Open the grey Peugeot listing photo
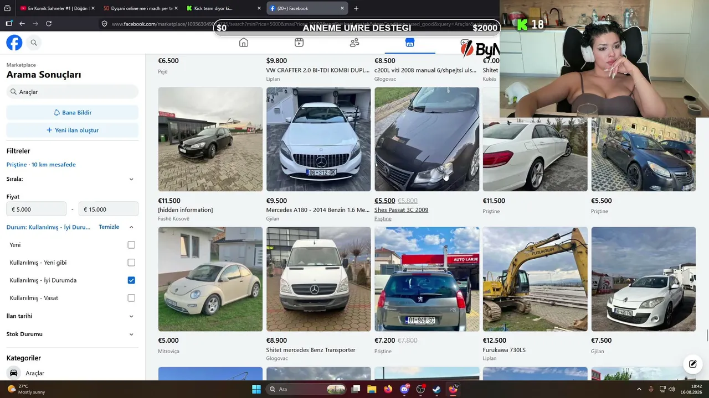The image size is (709, 398). [427, 279]
